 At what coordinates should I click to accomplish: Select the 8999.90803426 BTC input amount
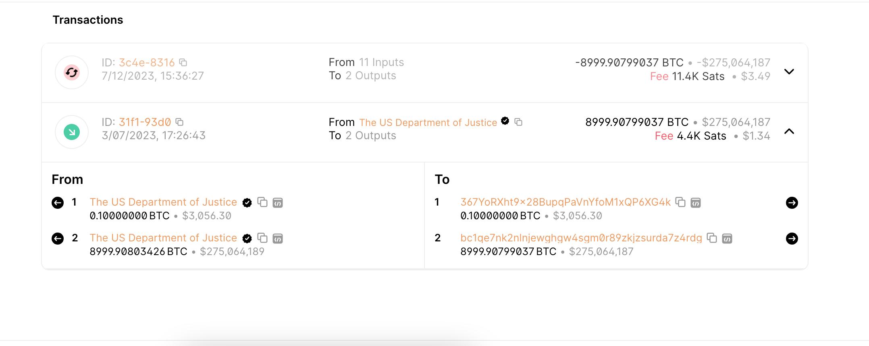(138, 251)
